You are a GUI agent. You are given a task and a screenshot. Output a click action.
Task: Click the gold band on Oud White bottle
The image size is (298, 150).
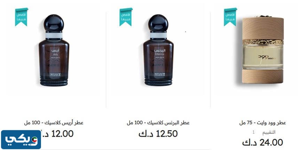[263, 42]
